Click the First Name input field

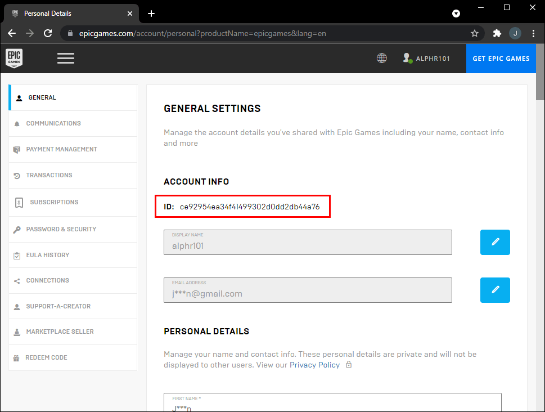point(332,402)
